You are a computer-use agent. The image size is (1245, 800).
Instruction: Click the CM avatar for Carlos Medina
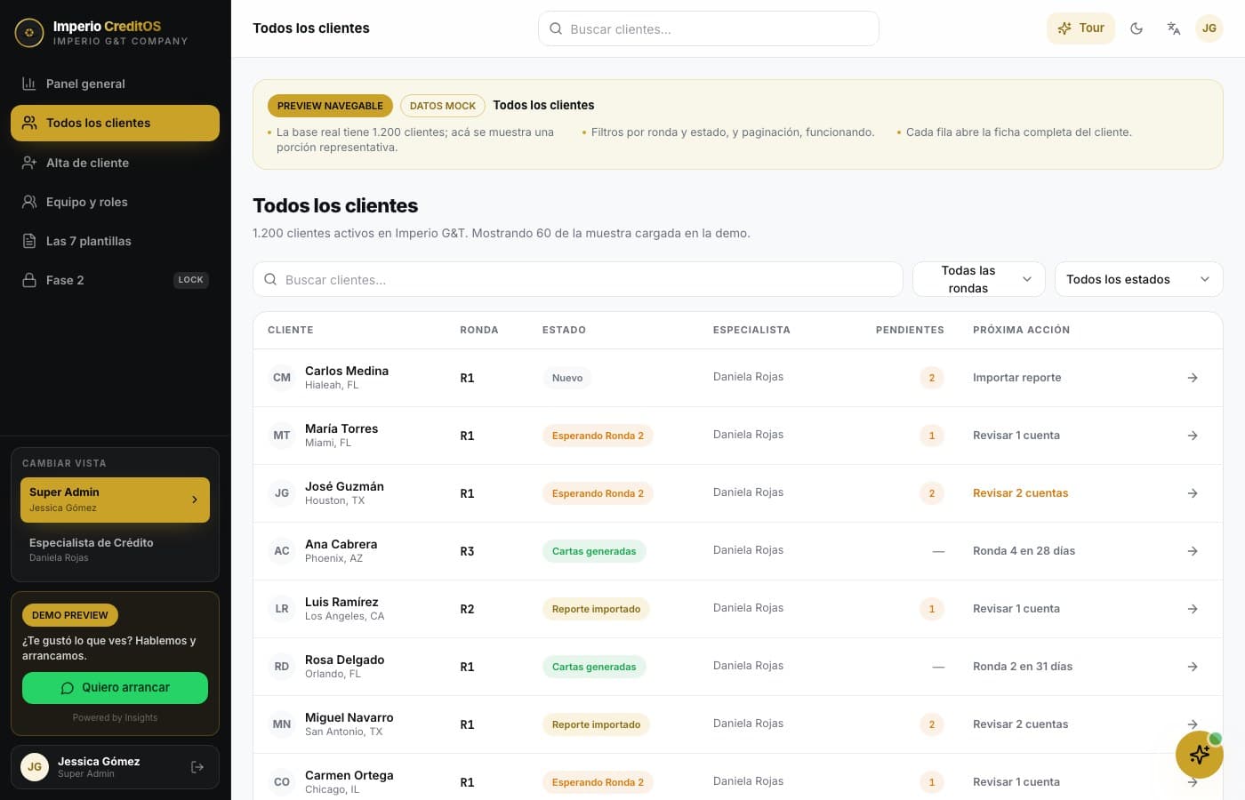(x=282, y=378)
